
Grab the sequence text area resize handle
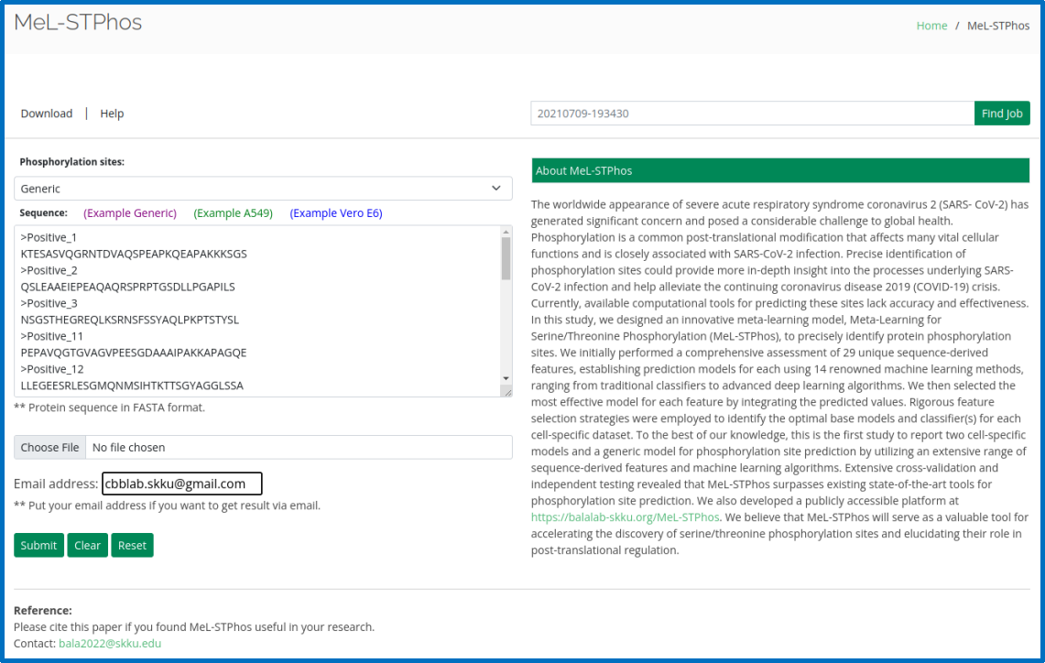click(506, 392)
